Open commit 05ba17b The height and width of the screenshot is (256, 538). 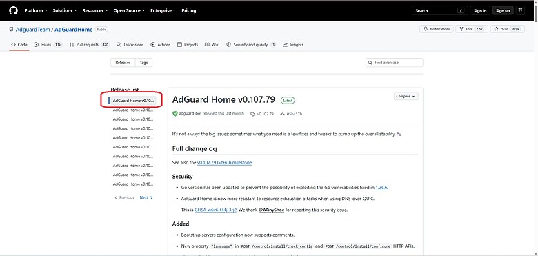coord(291,114)
